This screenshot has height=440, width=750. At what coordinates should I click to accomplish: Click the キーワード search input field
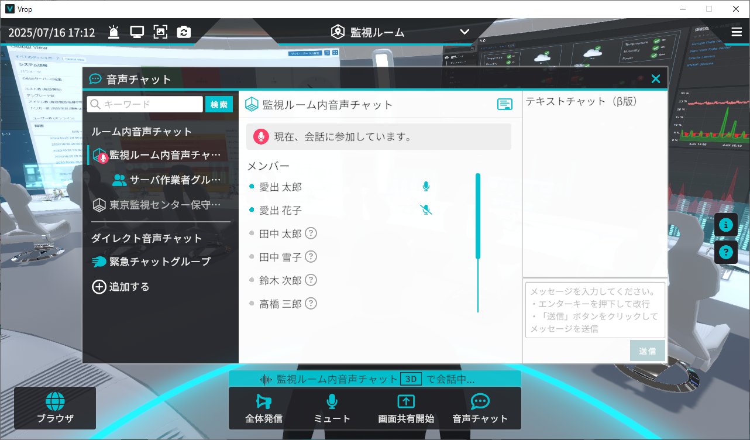pyautogui.click(x=145, y=105)
